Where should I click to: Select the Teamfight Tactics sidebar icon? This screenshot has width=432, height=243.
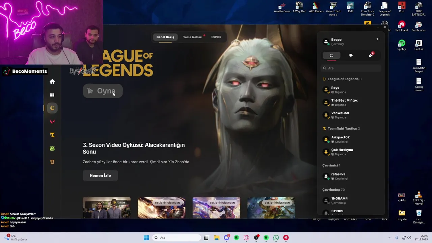pyautogui.click(x=52, y=135)
